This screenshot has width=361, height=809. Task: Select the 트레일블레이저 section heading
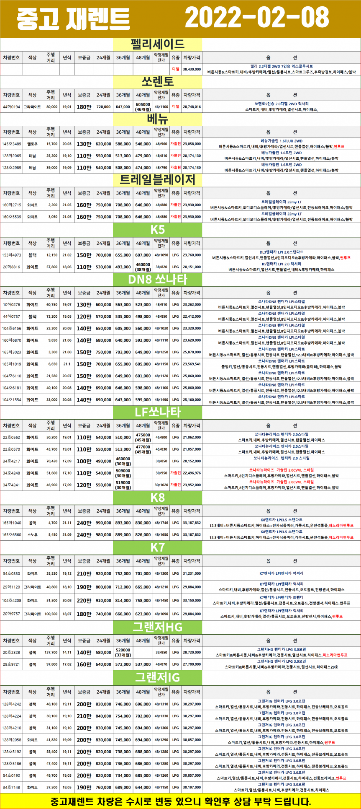(x=157, y=180)
